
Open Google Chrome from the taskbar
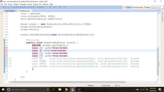click(66, 89)
